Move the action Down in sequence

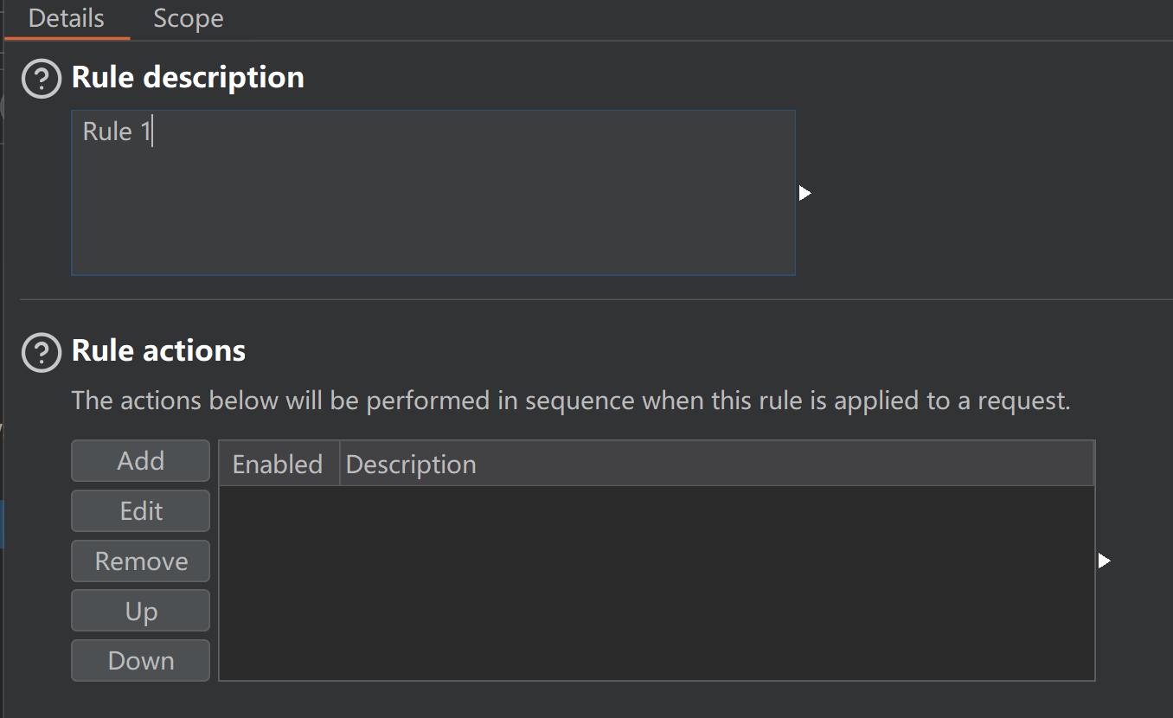coord(140,661)
